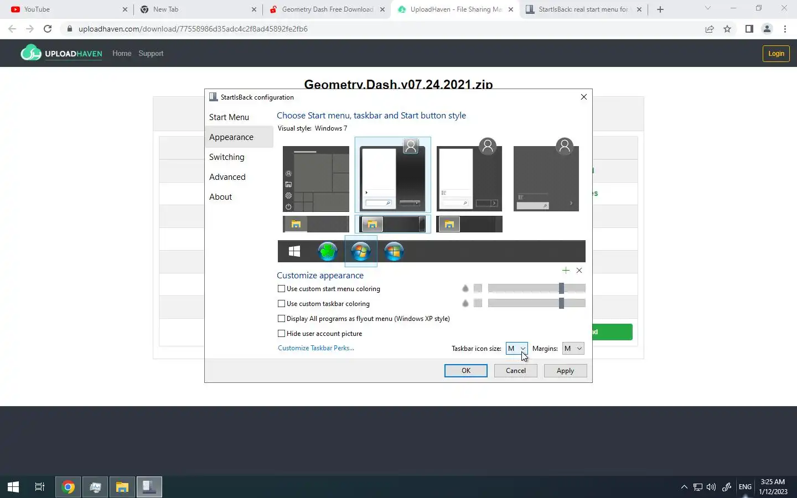797x498 pixels.
Task: Click the taskbar color drop icon
Action: click(465, 303)
